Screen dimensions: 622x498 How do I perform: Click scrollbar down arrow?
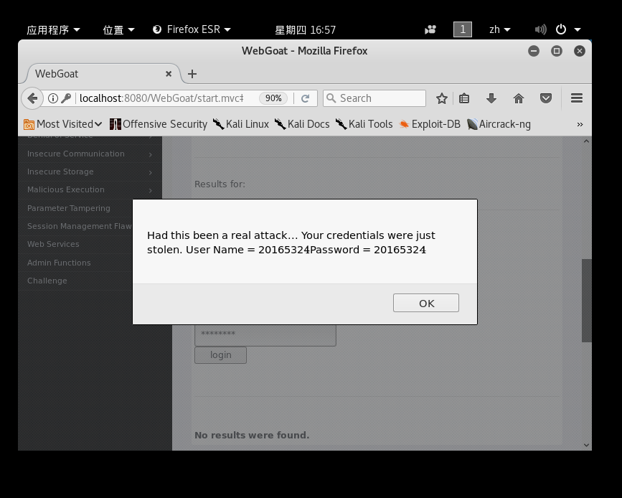pyautogui.click(x=586, y=445)
